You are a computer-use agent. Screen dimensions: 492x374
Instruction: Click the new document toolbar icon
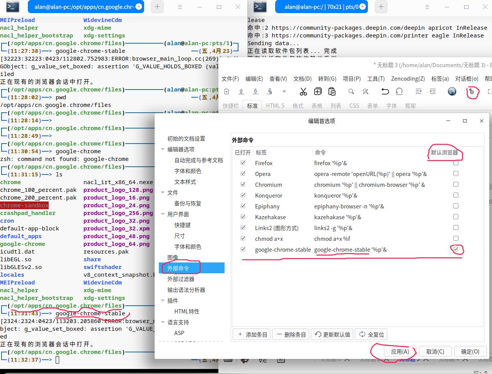(x=227, y=91)
